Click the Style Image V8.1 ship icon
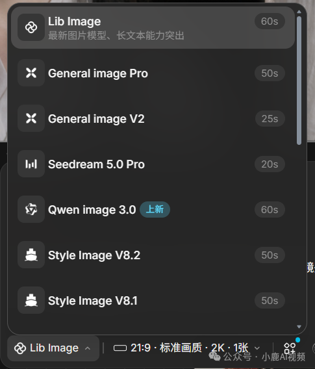This screenshot has width=315, height=369. (31, 300)
